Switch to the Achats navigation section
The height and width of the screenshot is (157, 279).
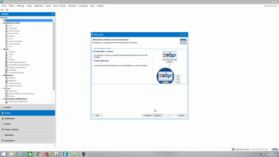click(27, 124)
